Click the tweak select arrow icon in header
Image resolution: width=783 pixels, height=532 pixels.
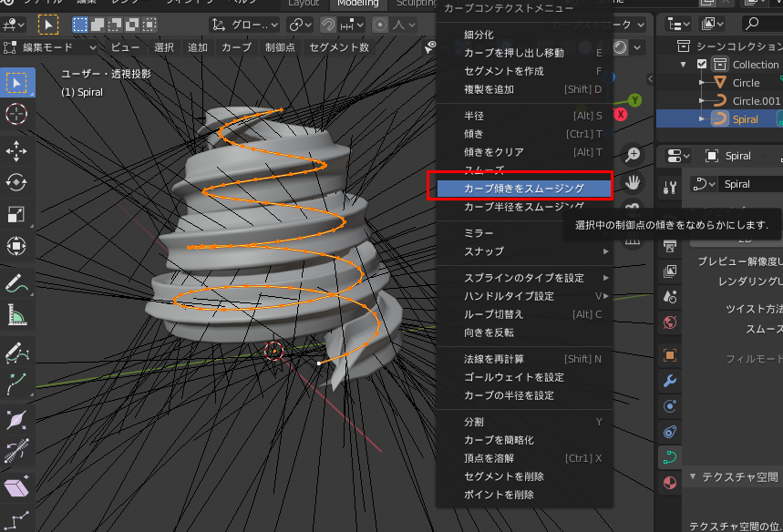point(48,25)
